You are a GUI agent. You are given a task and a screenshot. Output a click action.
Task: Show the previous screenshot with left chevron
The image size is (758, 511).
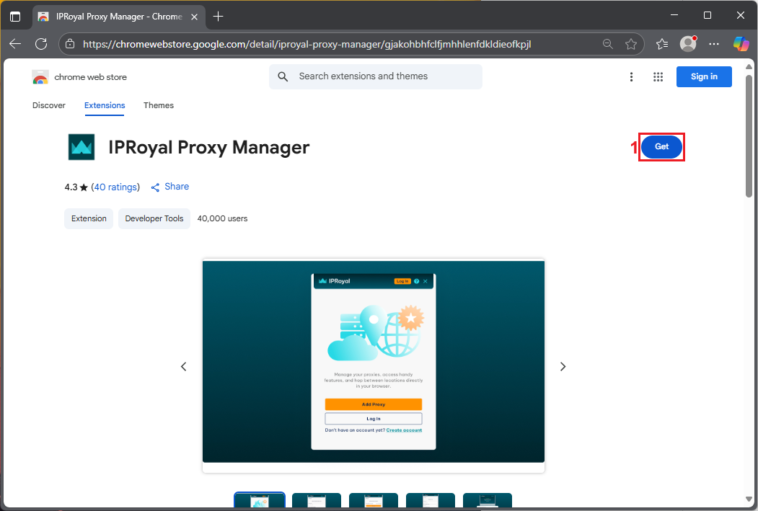[184, 367]
